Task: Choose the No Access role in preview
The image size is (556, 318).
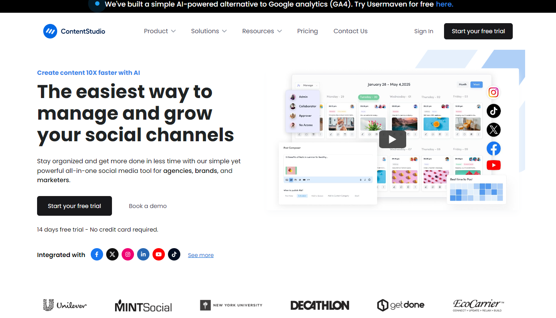Action: [x=302, y=125]
